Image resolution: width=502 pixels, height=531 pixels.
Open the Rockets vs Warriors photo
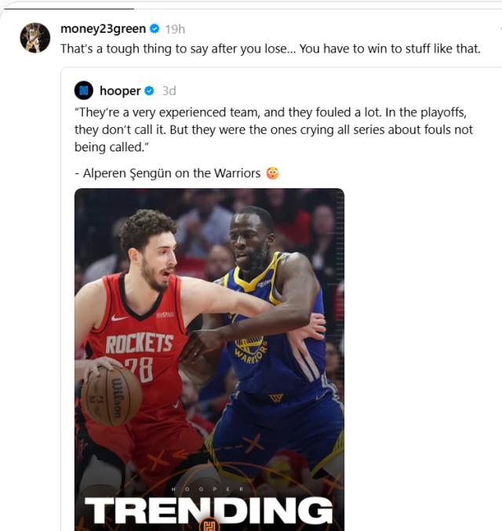click(x=209, y=359)
